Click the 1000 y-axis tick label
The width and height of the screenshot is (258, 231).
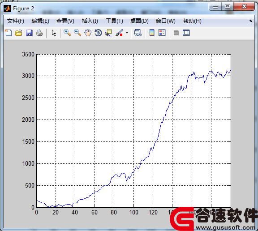[x=28, y=163]
